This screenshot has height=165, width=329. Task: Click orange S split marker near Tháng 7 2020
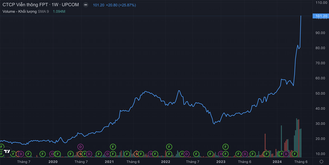pyautogui.click(x=80, y=154)
